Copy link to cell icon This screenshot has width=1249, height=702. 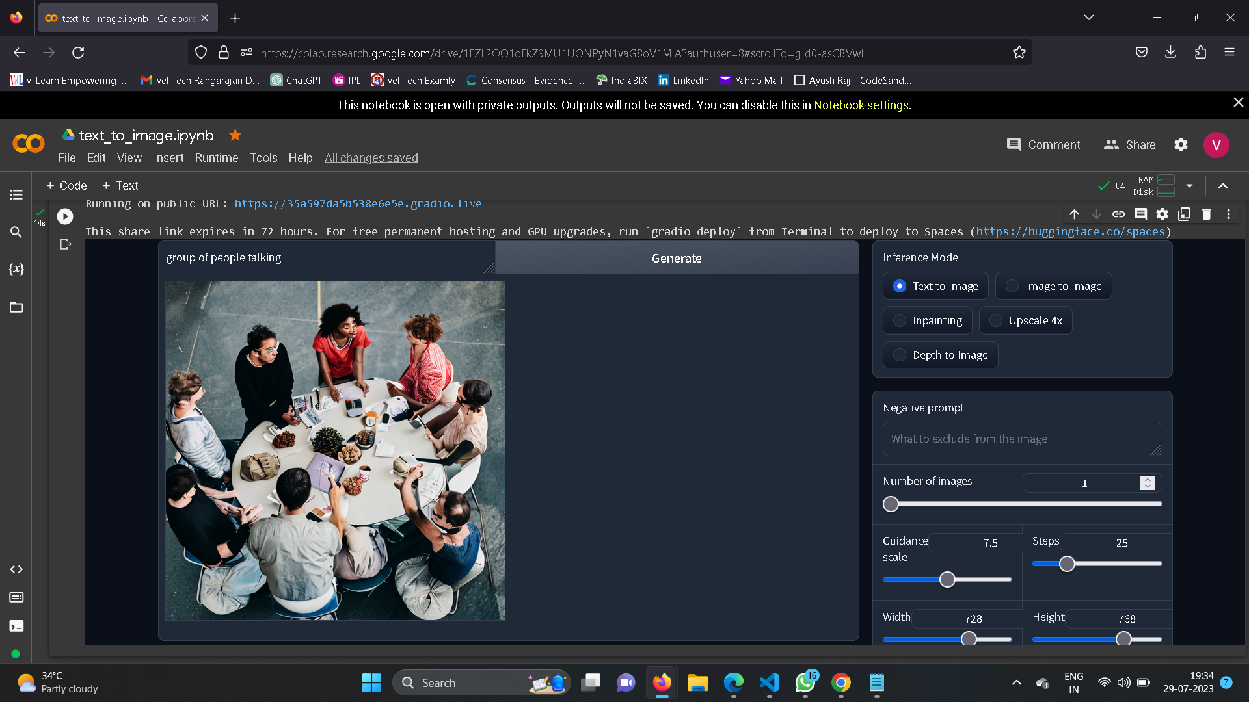point(1118,214)
